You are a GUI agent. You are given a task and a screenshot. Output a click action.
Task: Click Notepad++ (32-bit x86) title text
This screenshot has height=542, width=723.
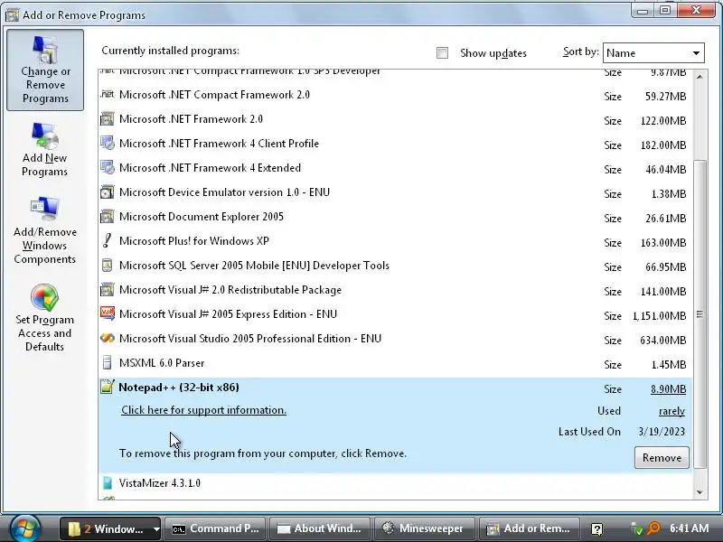coord(179,388)
